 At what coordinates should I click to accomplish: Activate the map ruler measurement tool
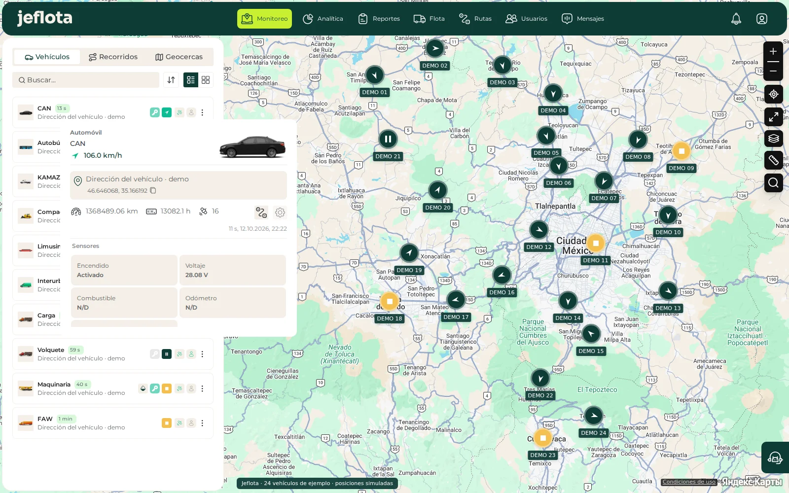coord(774,160)
